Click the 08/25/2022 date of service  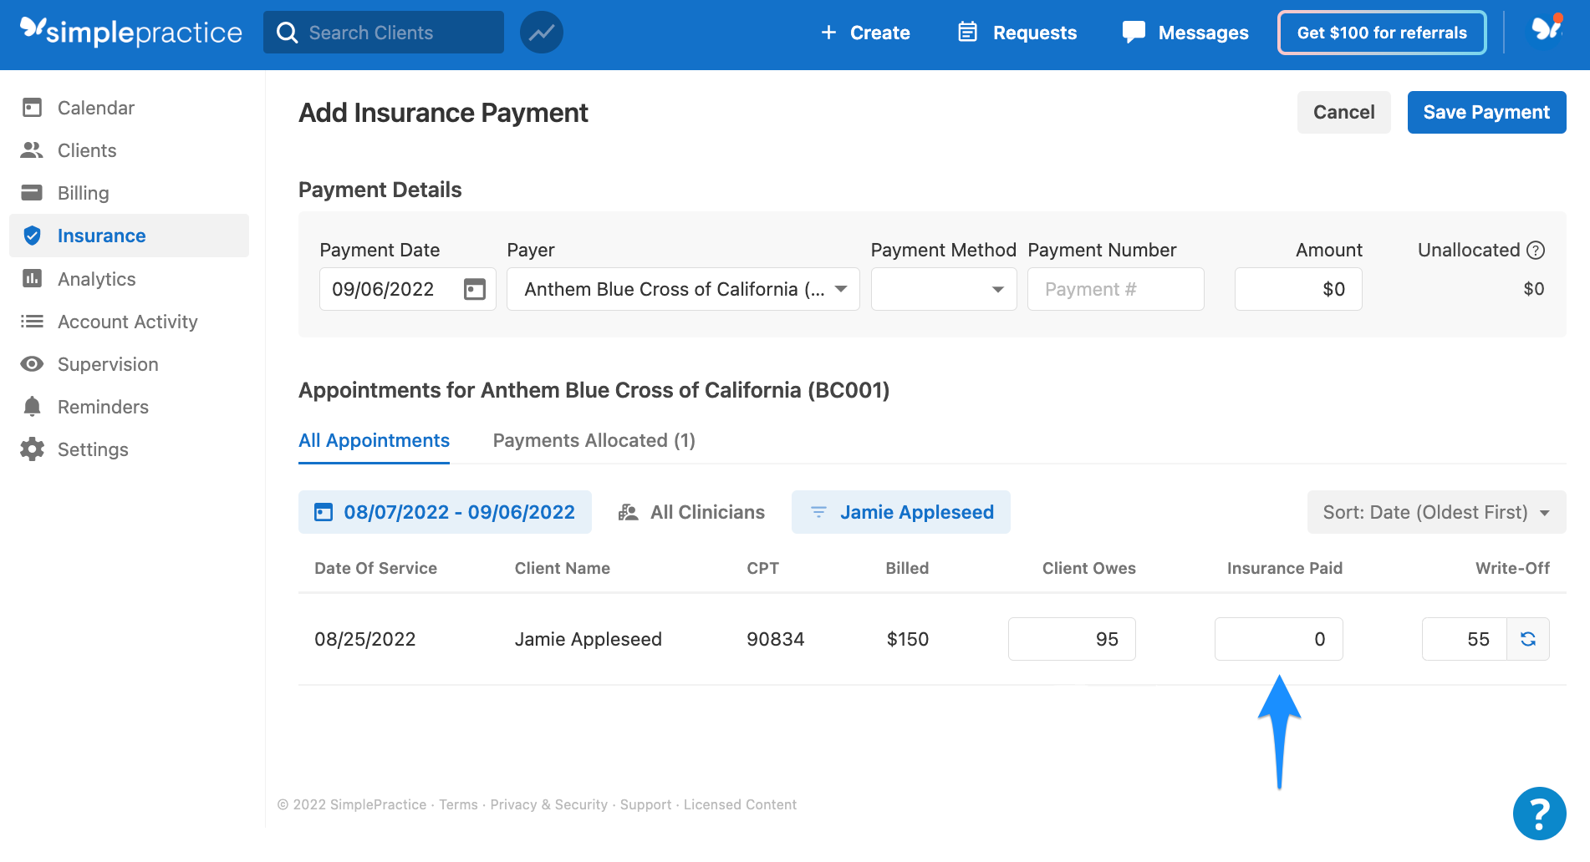pos(364,639)
